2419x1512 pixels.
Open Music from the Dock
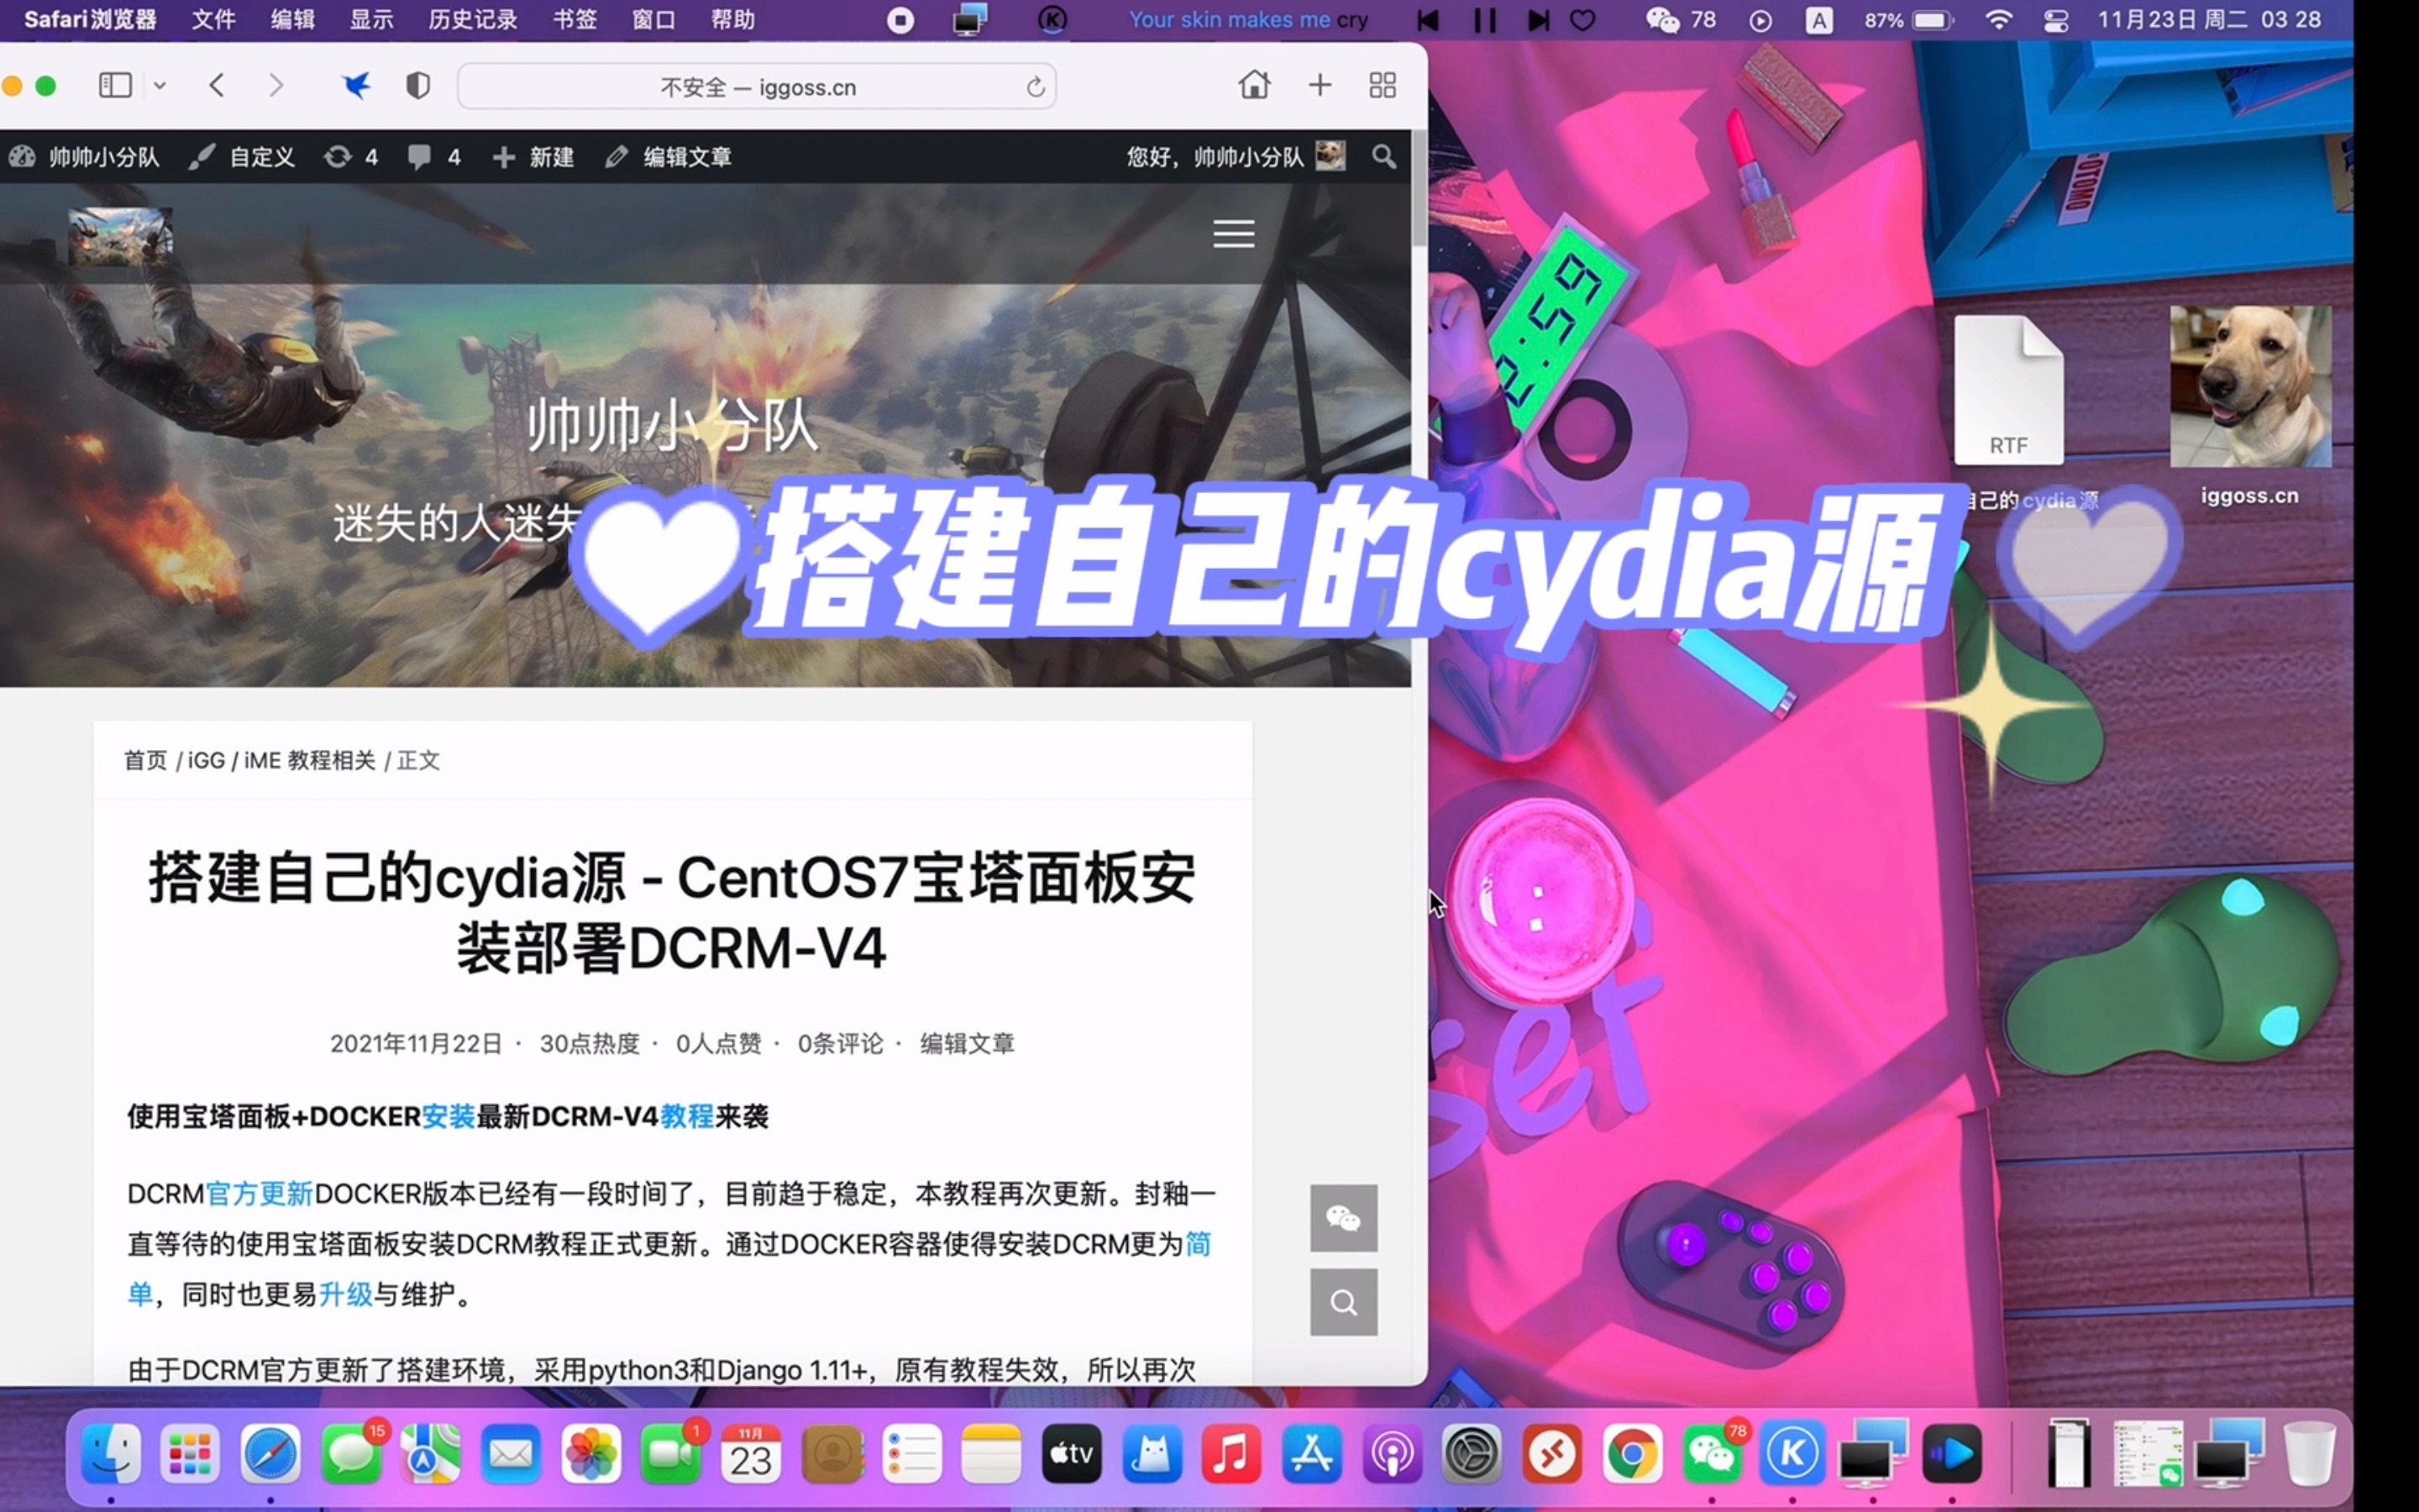point(1231,1454)
